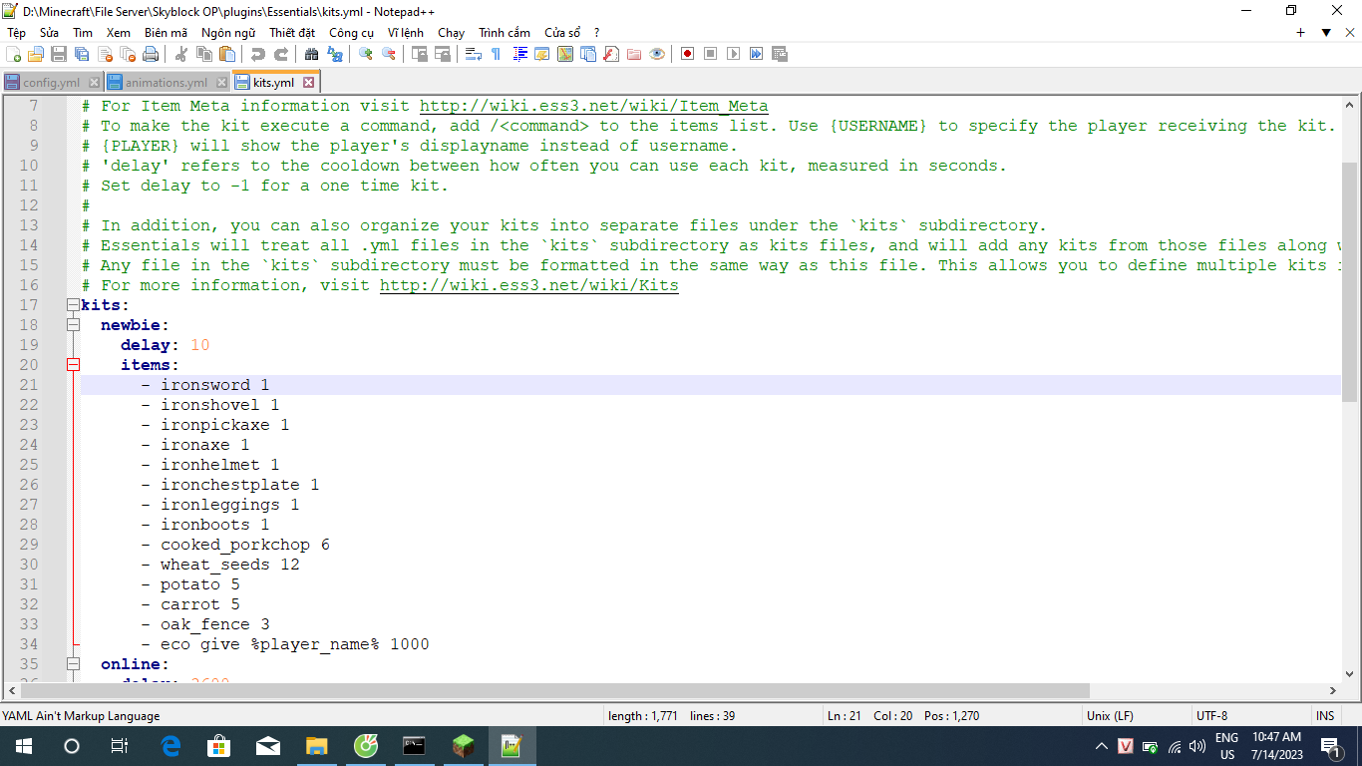Open the Tìm menu
This screenshot has width=1362, height=766.
click(x=83, y=33)
